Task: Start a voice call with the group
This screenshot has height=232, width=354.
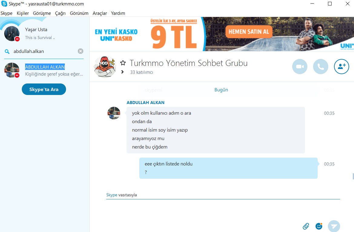Action: (321, 67)
